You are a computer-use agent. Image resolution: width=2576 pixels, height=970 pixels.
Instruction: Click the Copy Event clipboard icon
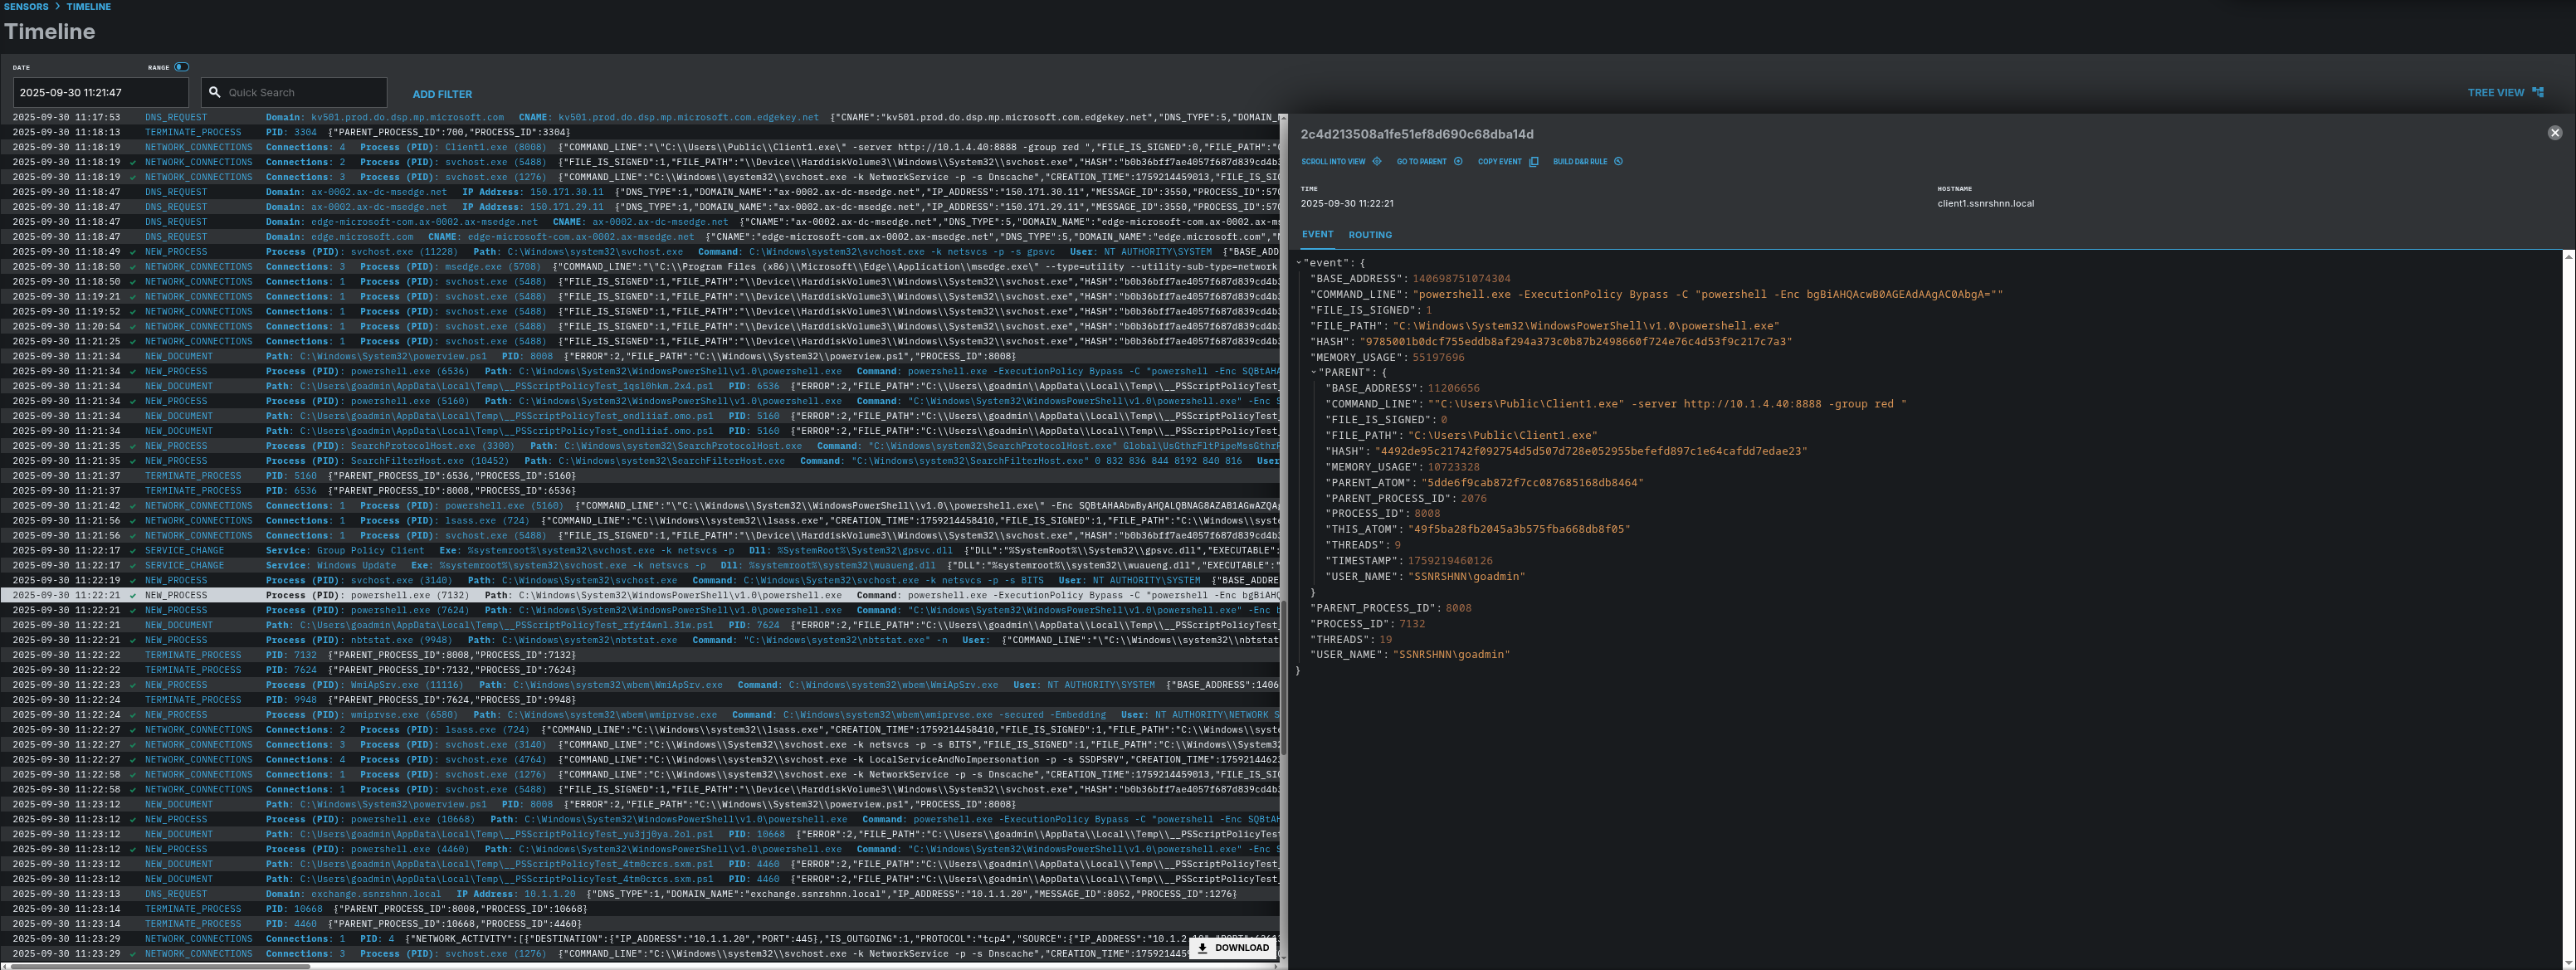(x=1533, y=161)
